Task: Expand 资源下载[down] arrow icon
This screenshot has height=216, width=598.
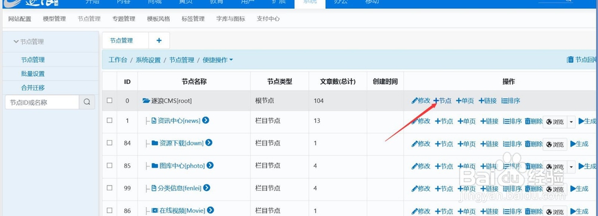Action: click(x=209, y=143)
